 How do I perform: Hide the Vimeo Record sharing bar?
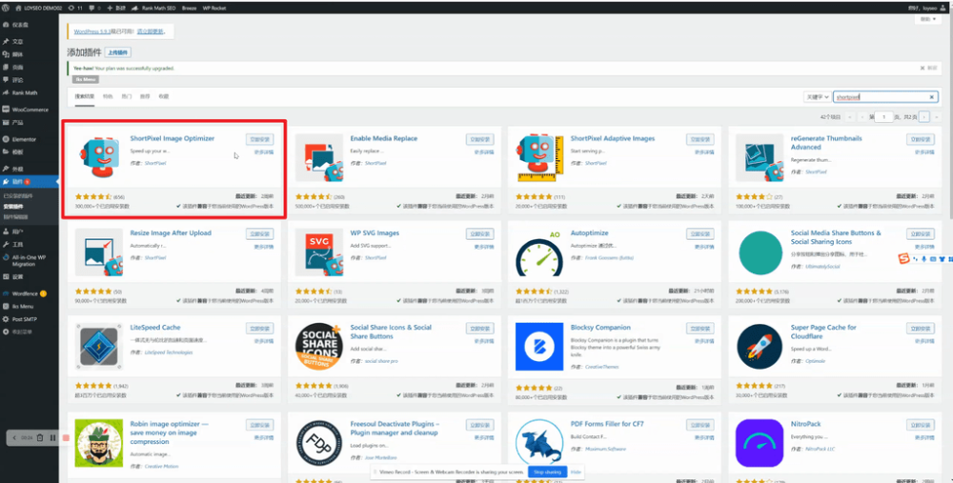click(x=576, y=473)
